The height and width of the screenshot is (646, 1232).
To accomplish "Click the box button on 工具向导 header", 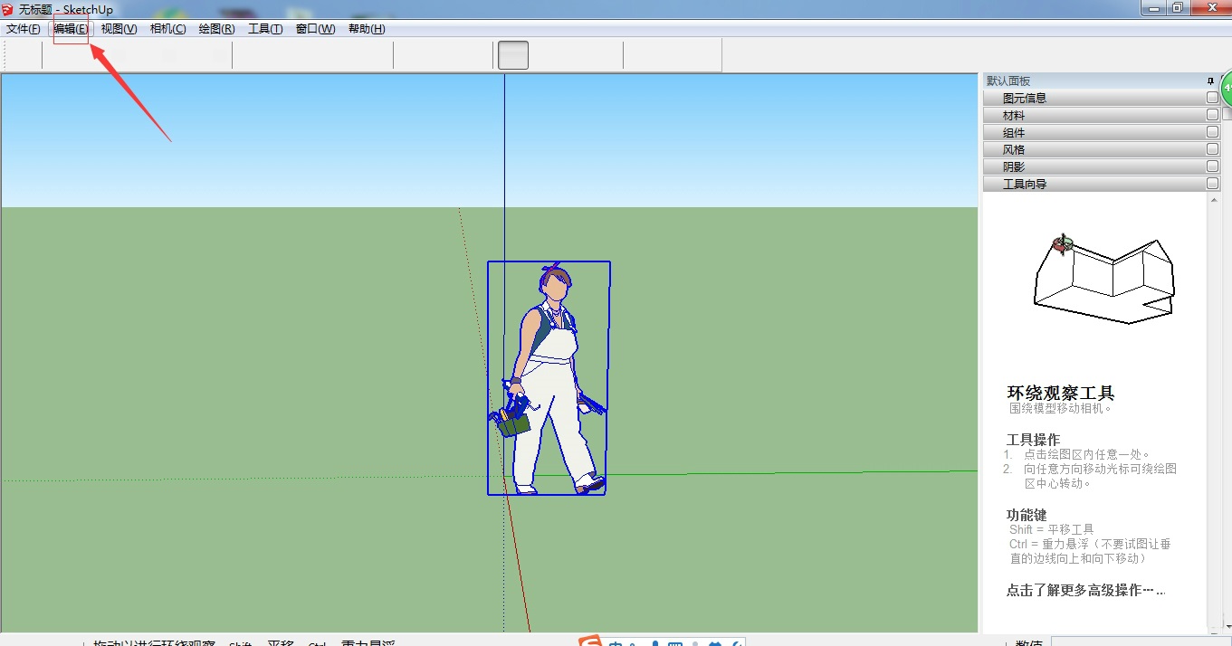I will (1212, 184).
